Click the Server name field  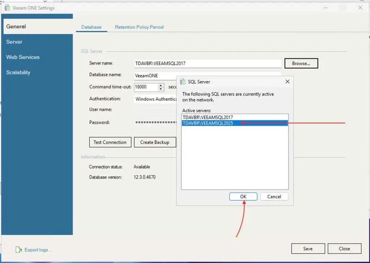point(208,64)
